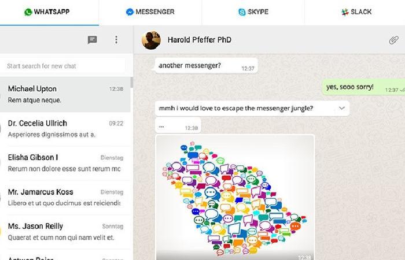This screenshot has width=405, height=260.
Task: Click the Slack logo icon
Action: click(x=345, y=12)
